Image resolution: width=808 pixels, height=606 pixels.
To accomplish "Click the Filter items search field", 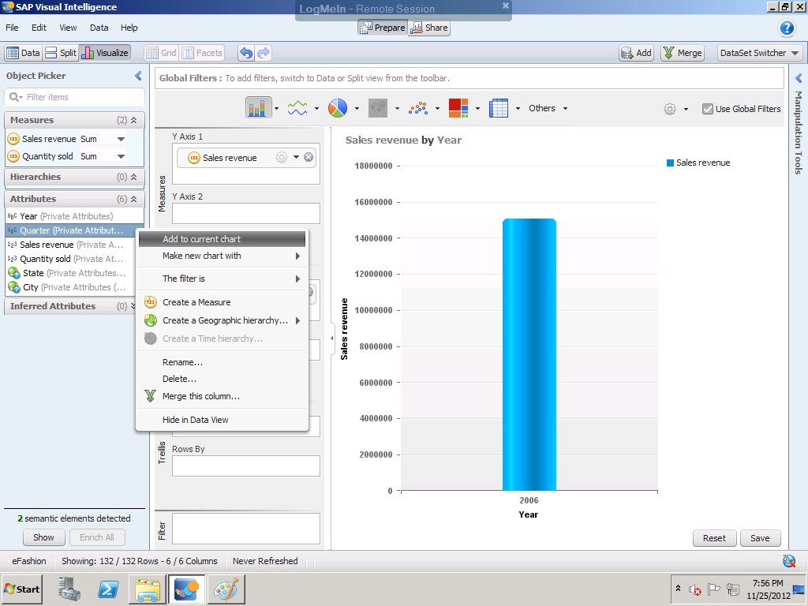I will [74, 97].
